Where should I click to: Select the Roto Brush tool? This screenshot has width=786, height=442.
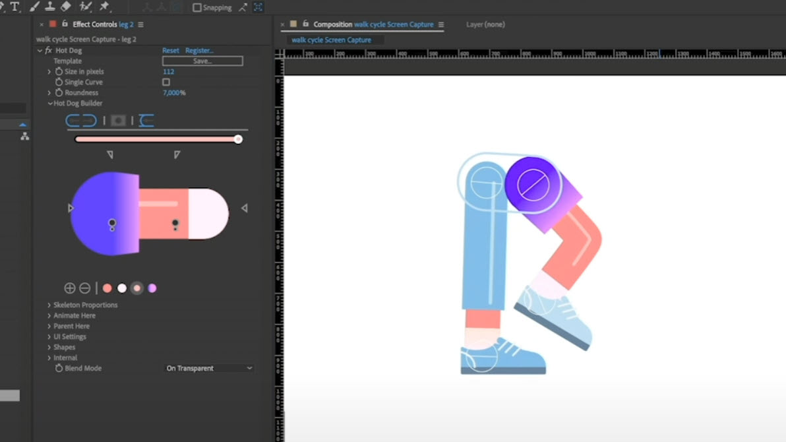pos(86,7)
